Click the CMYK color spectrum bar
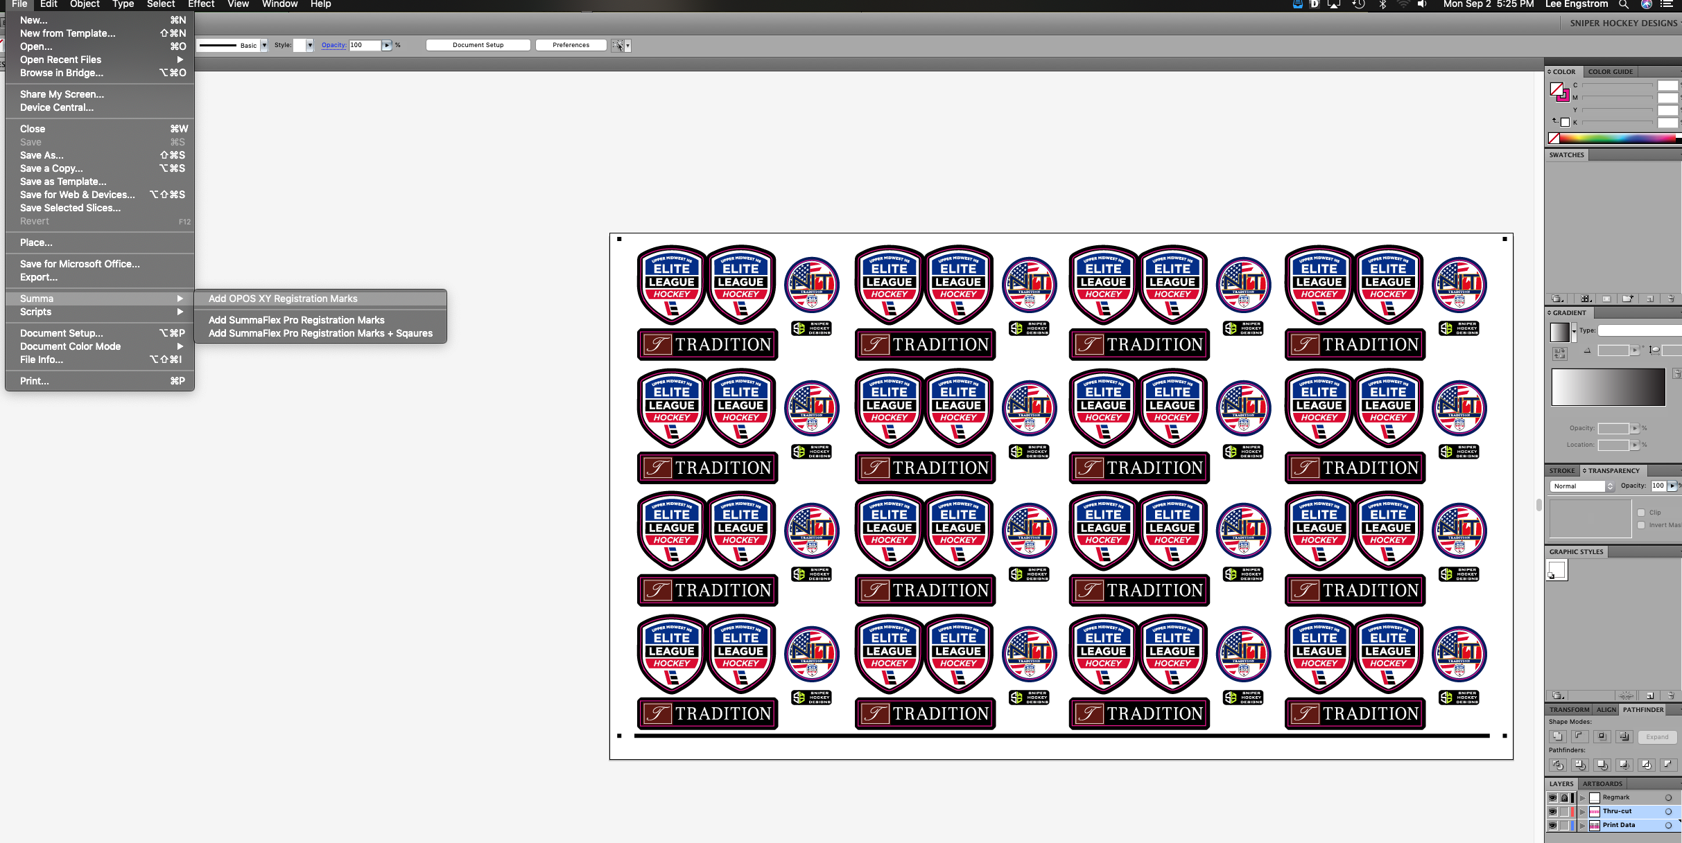 1618,139
